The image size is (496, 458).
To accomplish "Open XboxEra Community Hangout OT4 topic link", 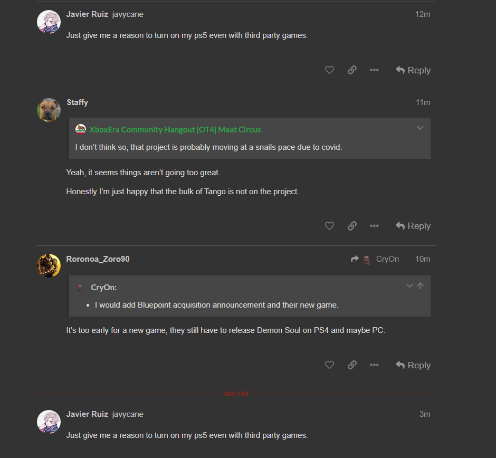I will pyautogui.click(x=175, y=129).
